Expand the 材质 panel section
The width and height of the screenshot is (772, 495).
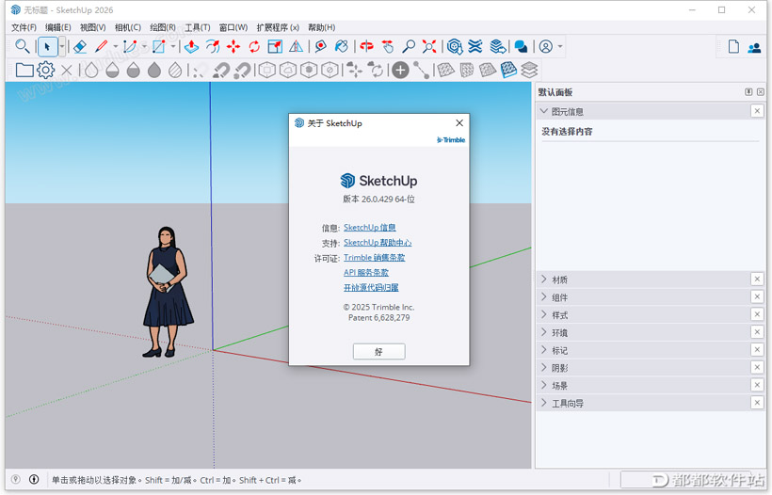click(559, 279)
